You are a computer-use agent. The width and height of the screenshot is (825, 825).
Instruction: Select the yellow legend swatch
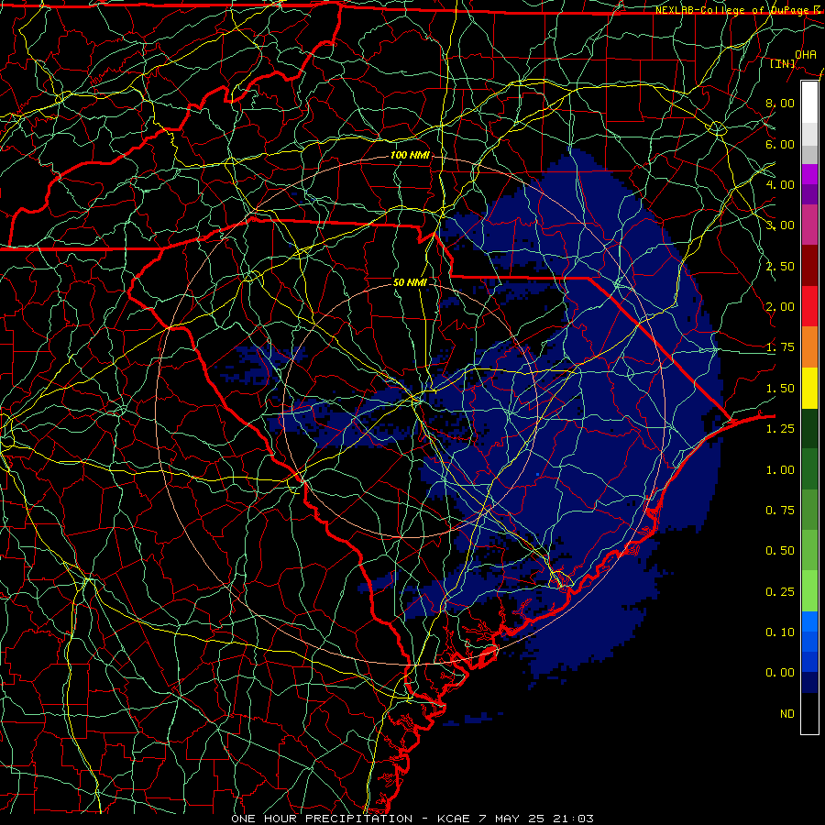tap(809, 388)
